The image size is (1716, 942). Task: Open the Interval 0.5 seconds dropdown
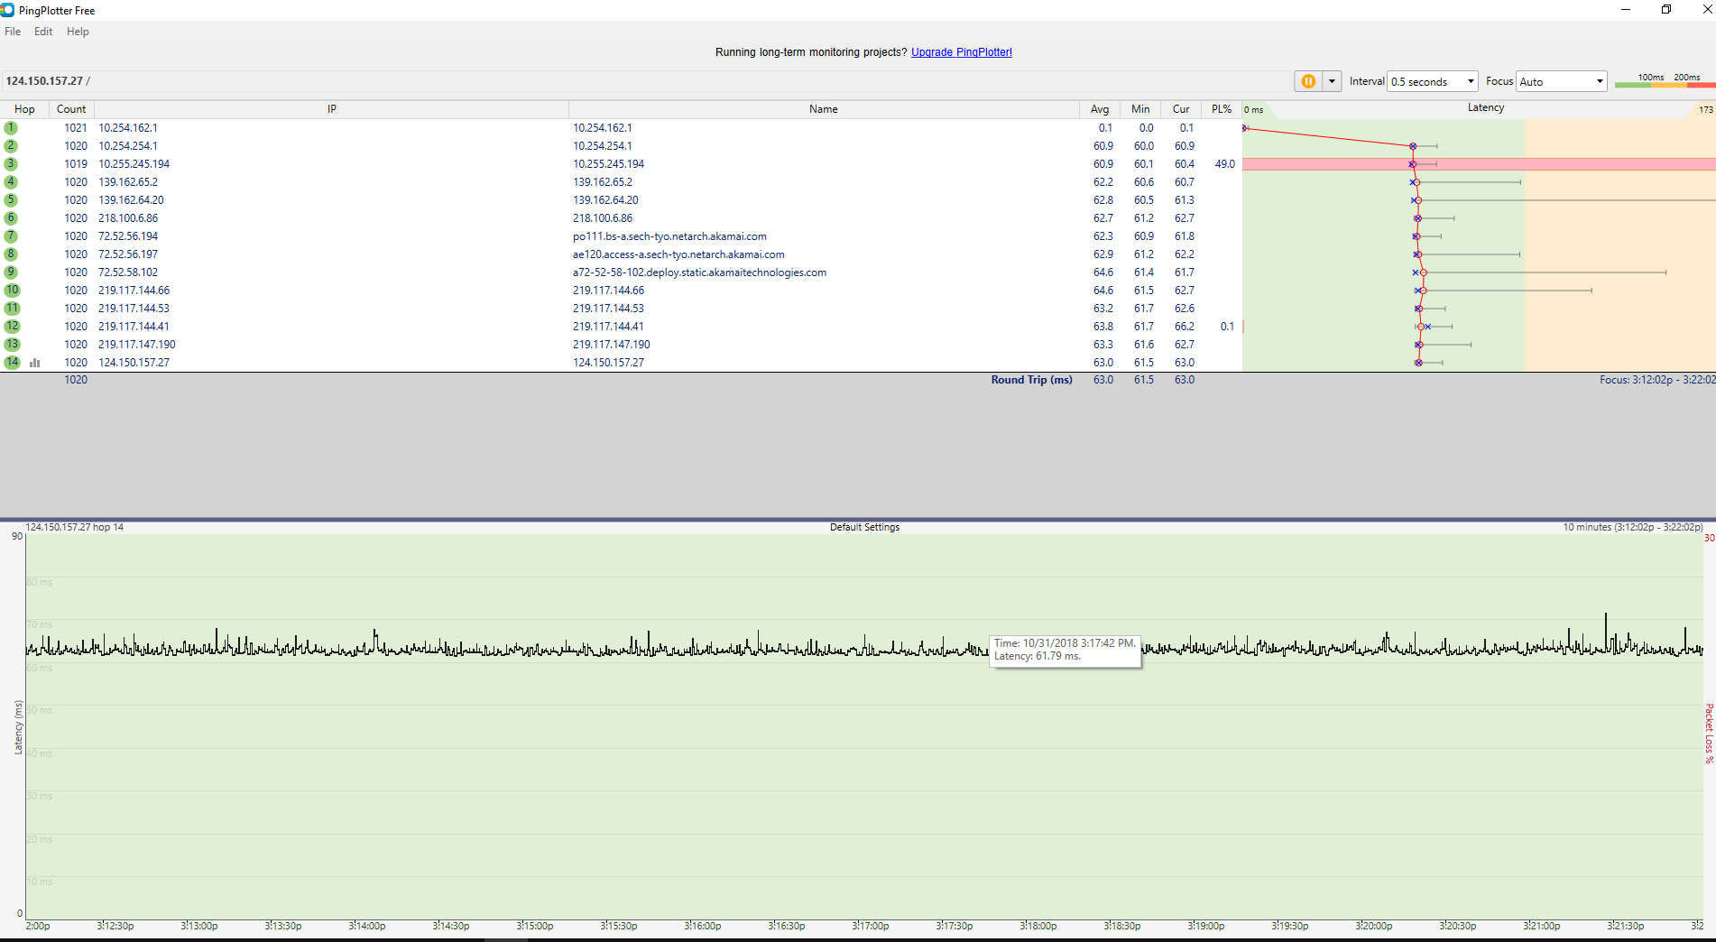[x=1432, y=81]
